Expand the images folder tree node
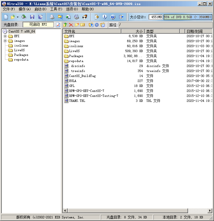Image resolution: width=214 pixels, height=221 pixels. pyautogui.click(x=5, y=41)
